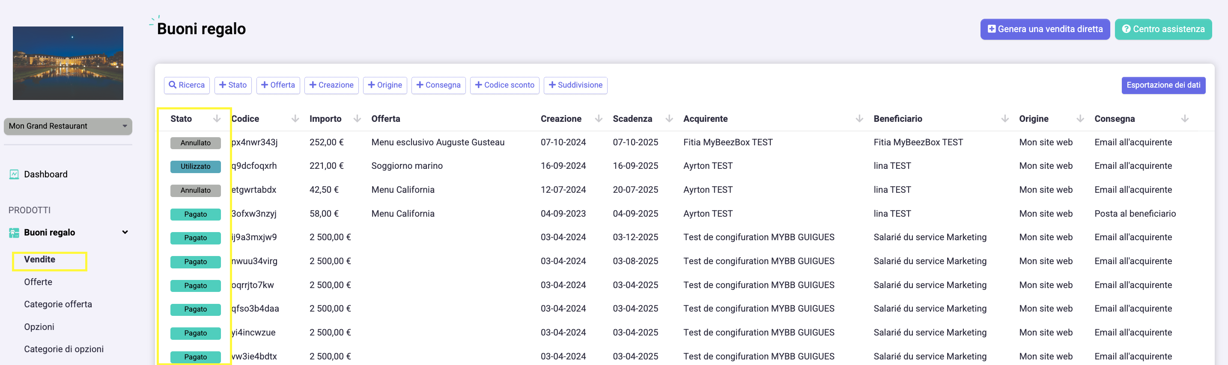The image size is (1228, 365).
Task: Click the Utilizzato status badge
Action: click(x=195, y=167)
